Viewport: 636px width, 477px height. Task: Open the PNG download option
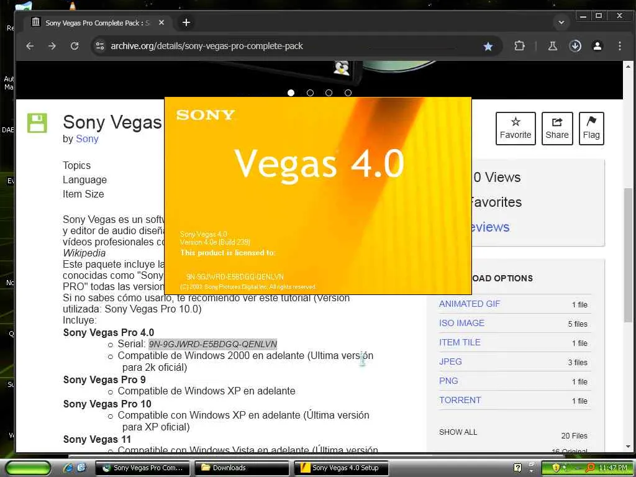pos(448,381)
